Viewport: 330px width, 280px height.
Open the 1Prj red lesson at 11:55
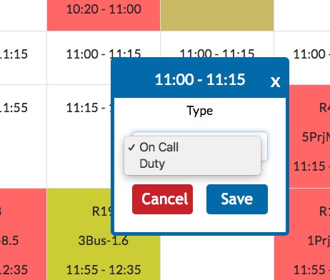click(x=302, y=234)
